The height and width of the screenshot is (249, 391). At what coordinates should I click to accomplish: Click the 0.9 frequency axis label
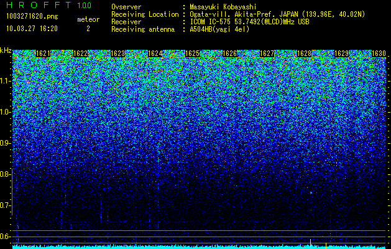point(5,143)
